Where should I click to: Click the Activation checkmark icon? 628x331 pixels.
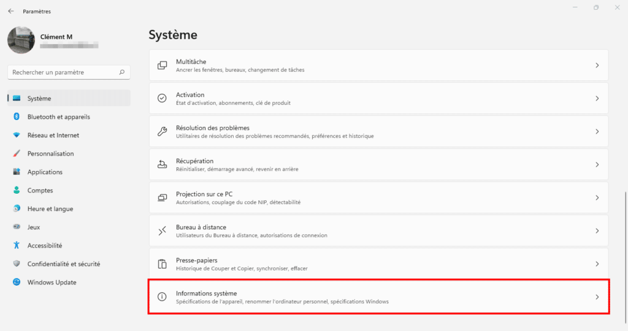coord(163,98)
